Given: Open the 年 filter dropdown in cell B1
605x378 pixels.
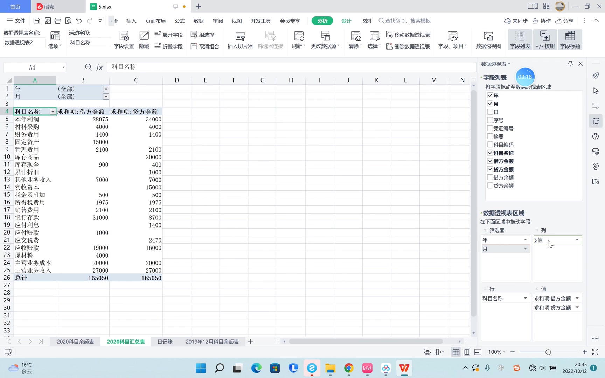Looking at the screenshot, I should tap(106, 89).
